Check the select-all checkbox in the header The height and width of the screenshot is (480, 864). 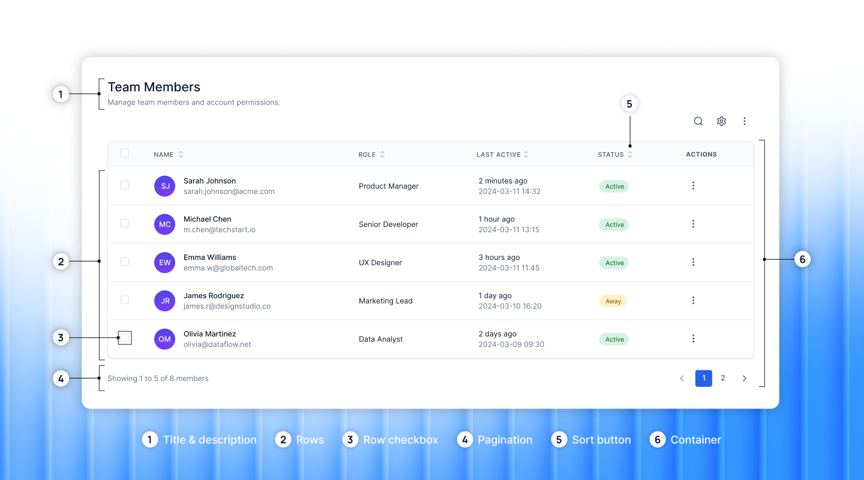[x=125, y=153]
